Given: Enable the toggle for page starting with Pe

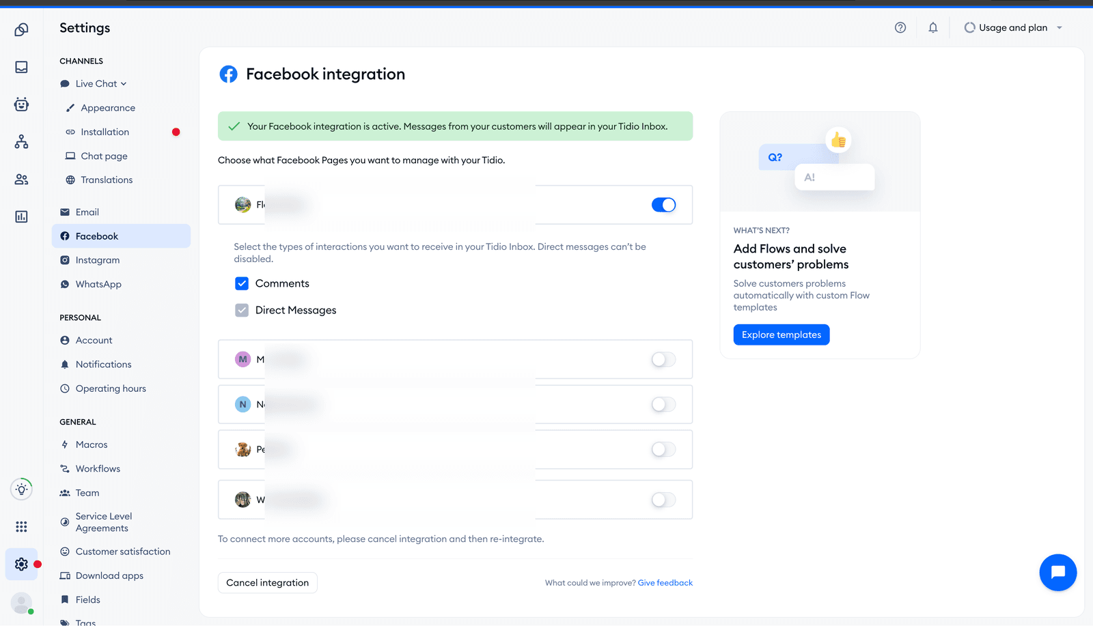Looking at the screenshot, I should pyautogui.click(x=663, y=450).
